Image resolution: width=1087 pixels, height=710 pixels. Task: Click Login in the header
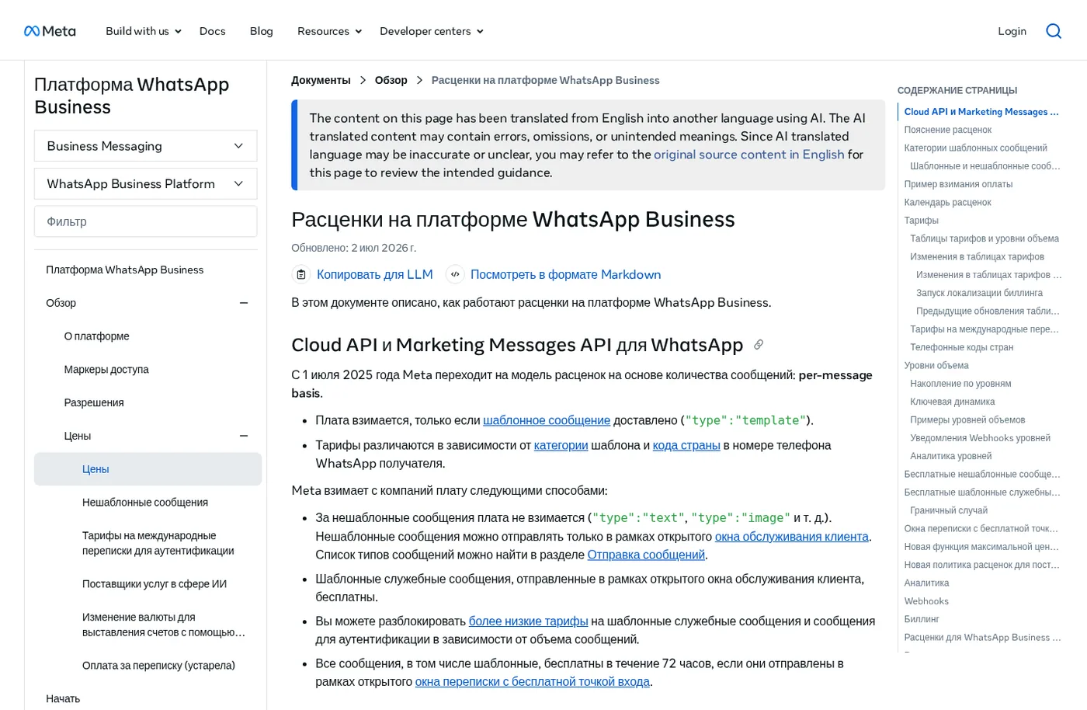1012,31
